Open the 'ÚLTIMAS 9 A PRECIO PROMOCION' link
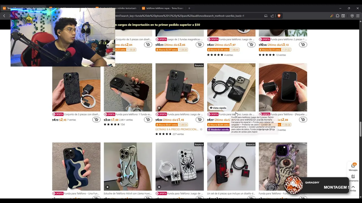362x203 pixels. point(177,129)
